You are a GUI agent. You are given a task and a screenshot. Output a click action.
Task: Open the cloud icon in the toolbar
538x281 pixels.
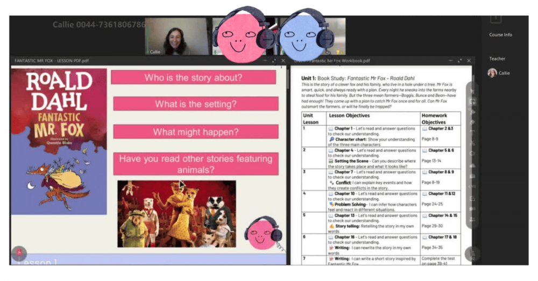[472, 165]
